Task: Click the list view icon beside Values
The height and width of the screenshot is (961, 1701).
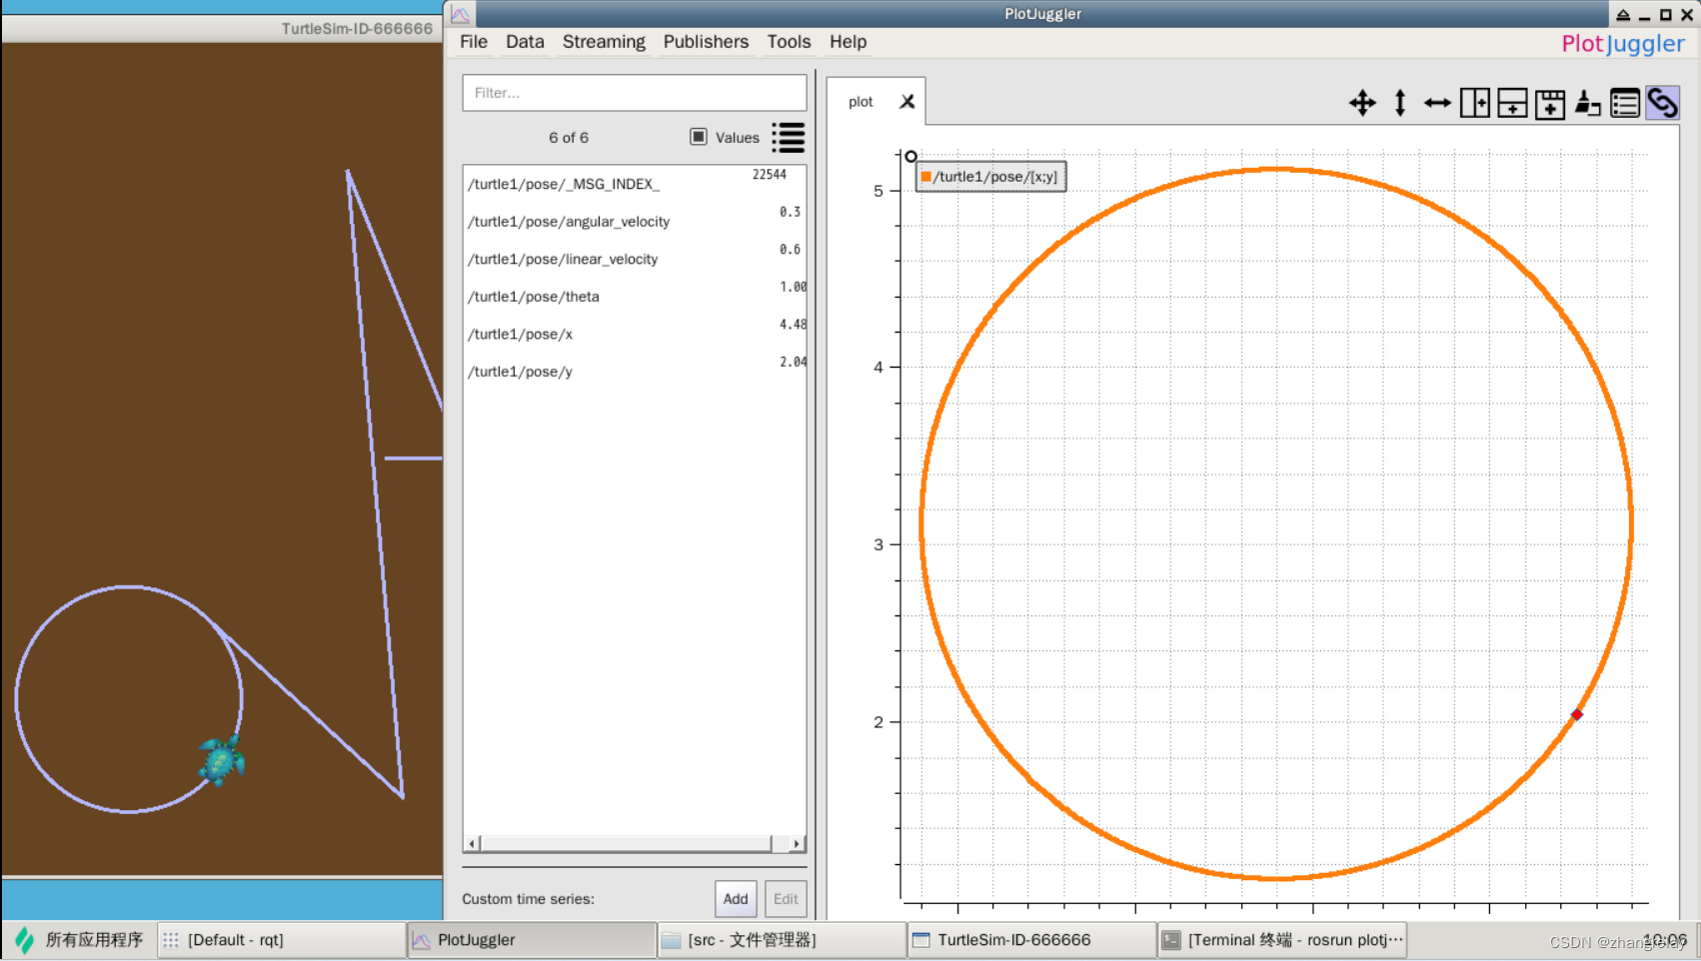Action: (x=789, y=138)
